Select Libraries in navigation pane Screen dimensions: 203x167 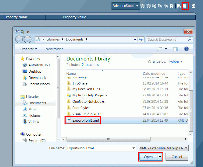pyautogui.click(x=32, y=97)
